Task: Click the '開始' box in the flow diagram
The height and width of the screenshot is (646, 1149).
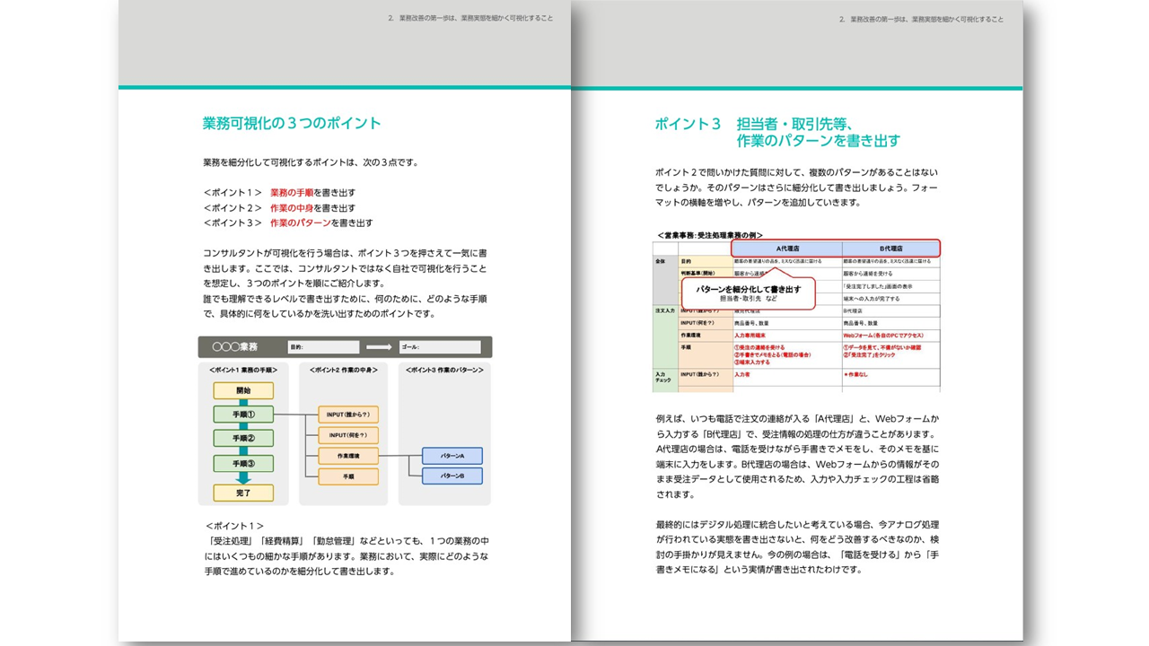Action: 243,391
